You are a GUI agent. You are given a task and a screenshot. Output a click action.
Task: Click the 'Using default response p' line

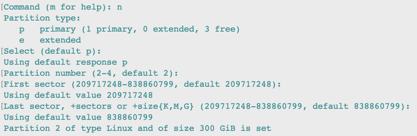65,62
